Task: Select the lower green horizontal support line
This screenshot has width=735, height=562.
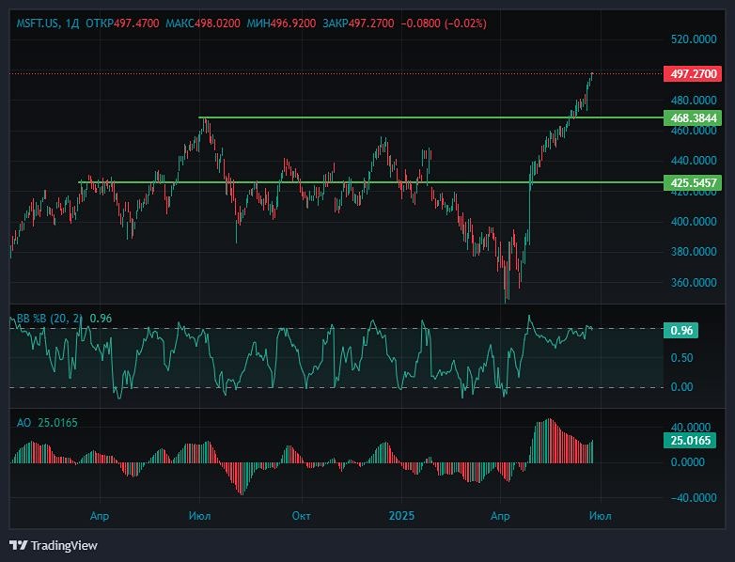Action: click(x=282, y=182)
